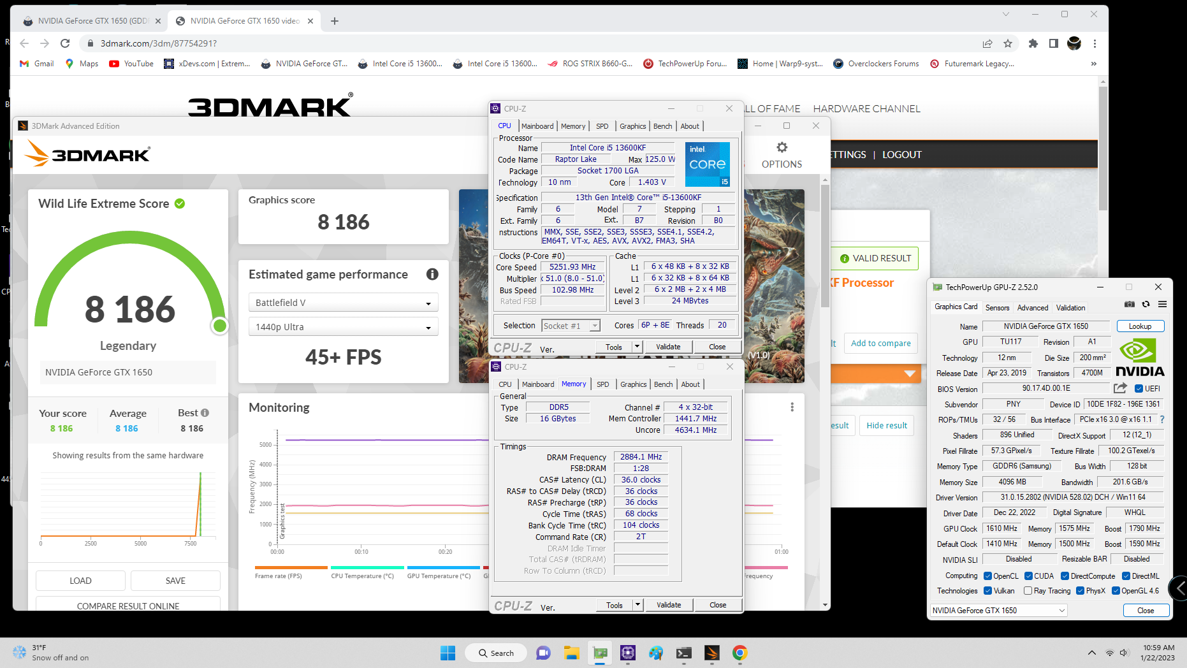
Task: Toggle the OpenCL checkbox
Action: click(x=987, y=576)
